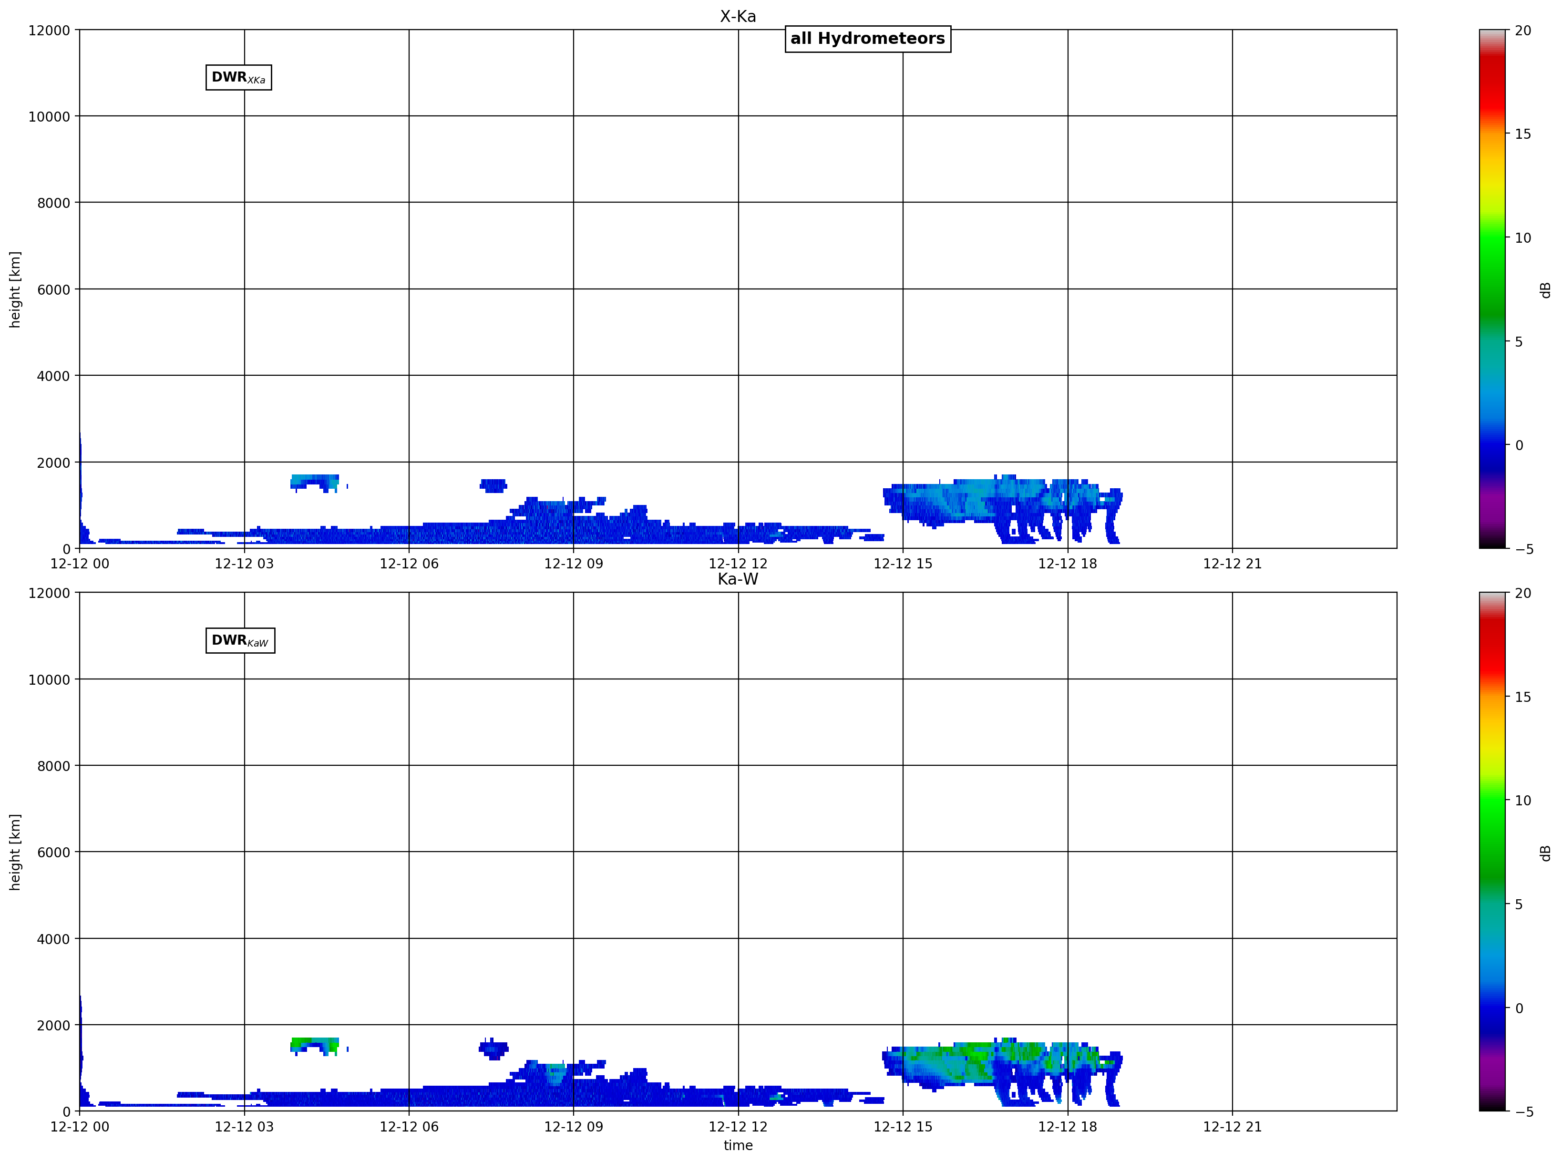The width and height of the screenshot is (1562, 1162).
Task: Click the "20" tick on Ka-W colorbar
Action: 1522,593
